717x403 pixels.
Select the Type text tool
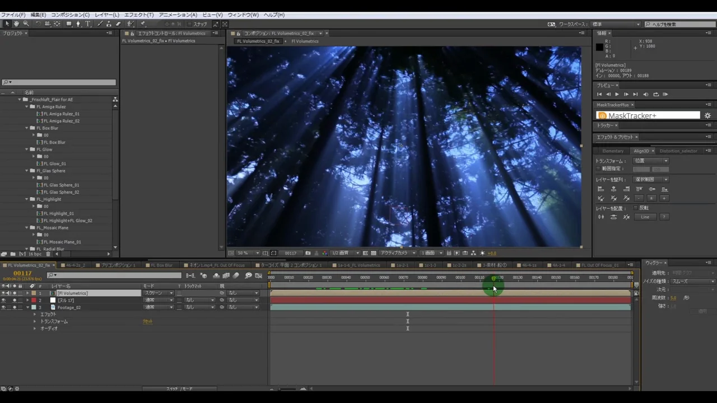88,24
